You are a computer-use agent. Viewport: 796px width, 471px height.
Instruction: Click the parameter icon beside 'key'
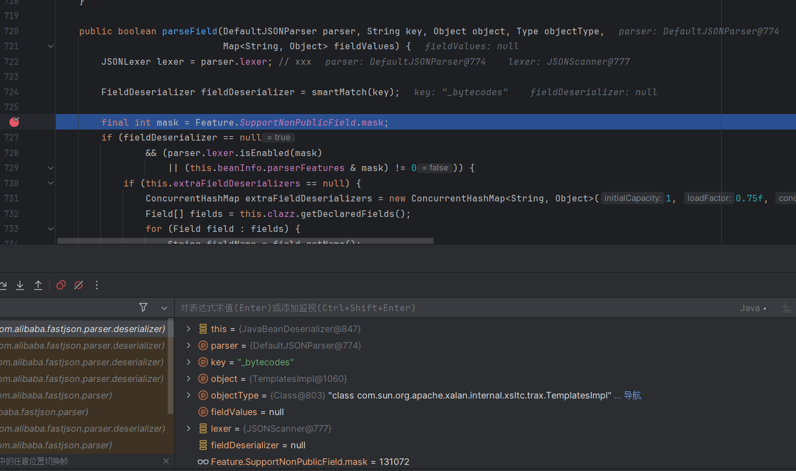[203, 362]
